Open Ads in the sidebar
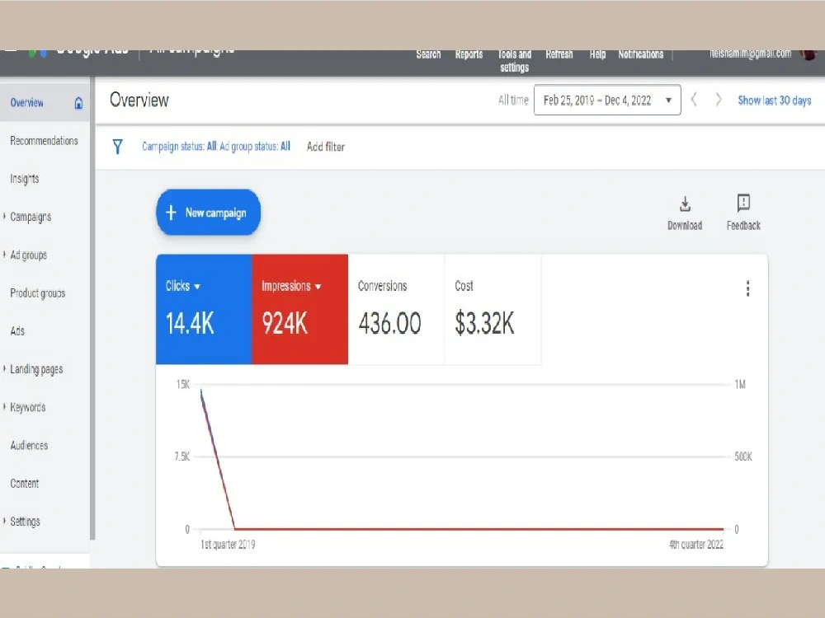Screen dimensions: 825x618 pos(17,331)
